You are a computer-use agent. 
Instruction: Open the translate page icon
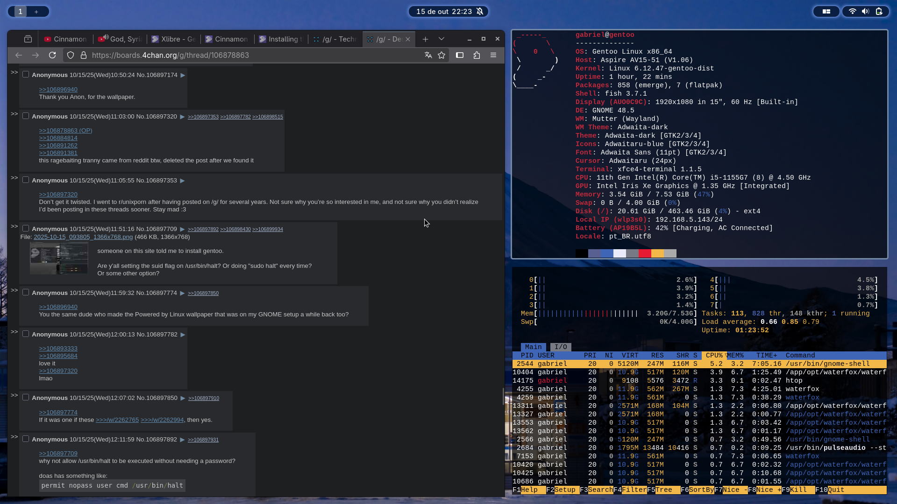(x=428, y=55)
